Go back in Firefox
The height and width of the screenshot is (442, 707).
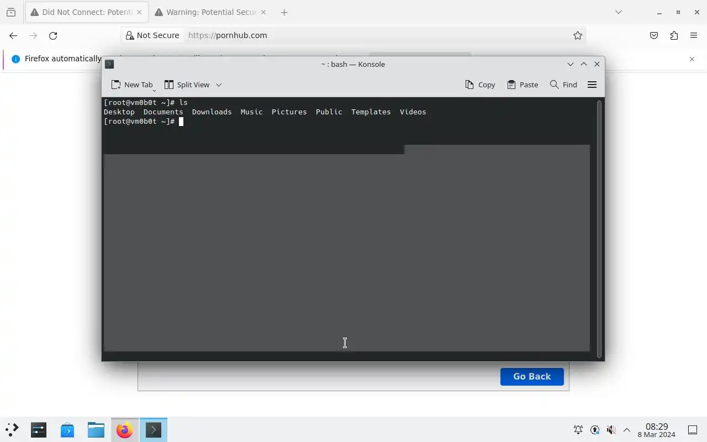13,35
